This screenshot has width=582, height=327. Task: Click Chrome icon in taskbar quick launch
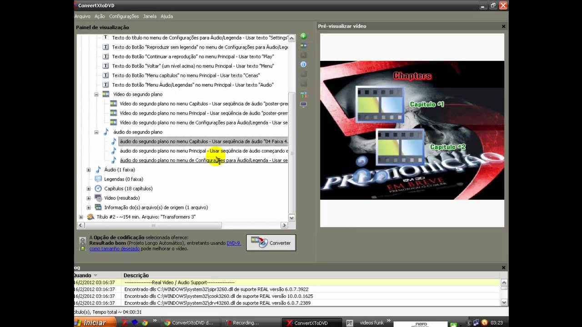tap(145, 323)
